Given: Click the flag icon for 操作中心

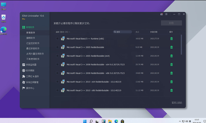Looking at the screenshot, I should click(x=24, y=88).
